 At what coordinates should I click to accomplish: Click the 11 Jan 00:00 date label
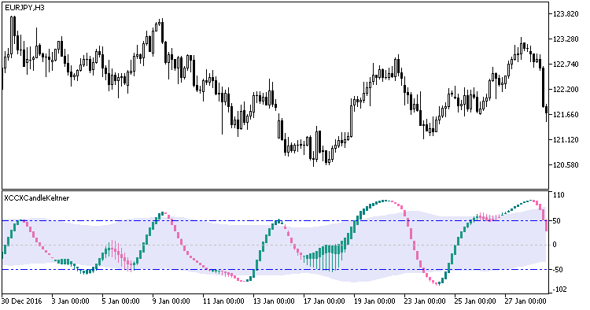[x=223, y=301]
